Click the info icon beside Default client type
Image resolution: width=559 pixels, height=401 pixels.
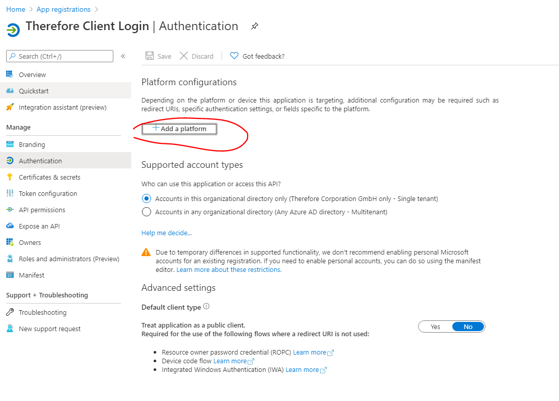[206, 306]
